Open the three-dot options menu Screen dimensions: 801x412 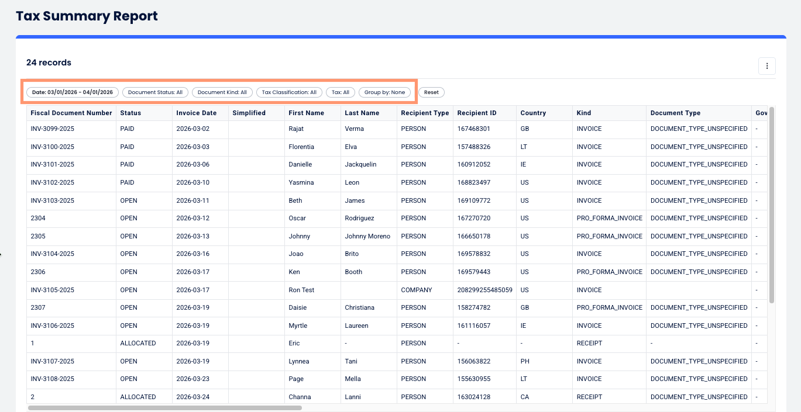[766, 65]
